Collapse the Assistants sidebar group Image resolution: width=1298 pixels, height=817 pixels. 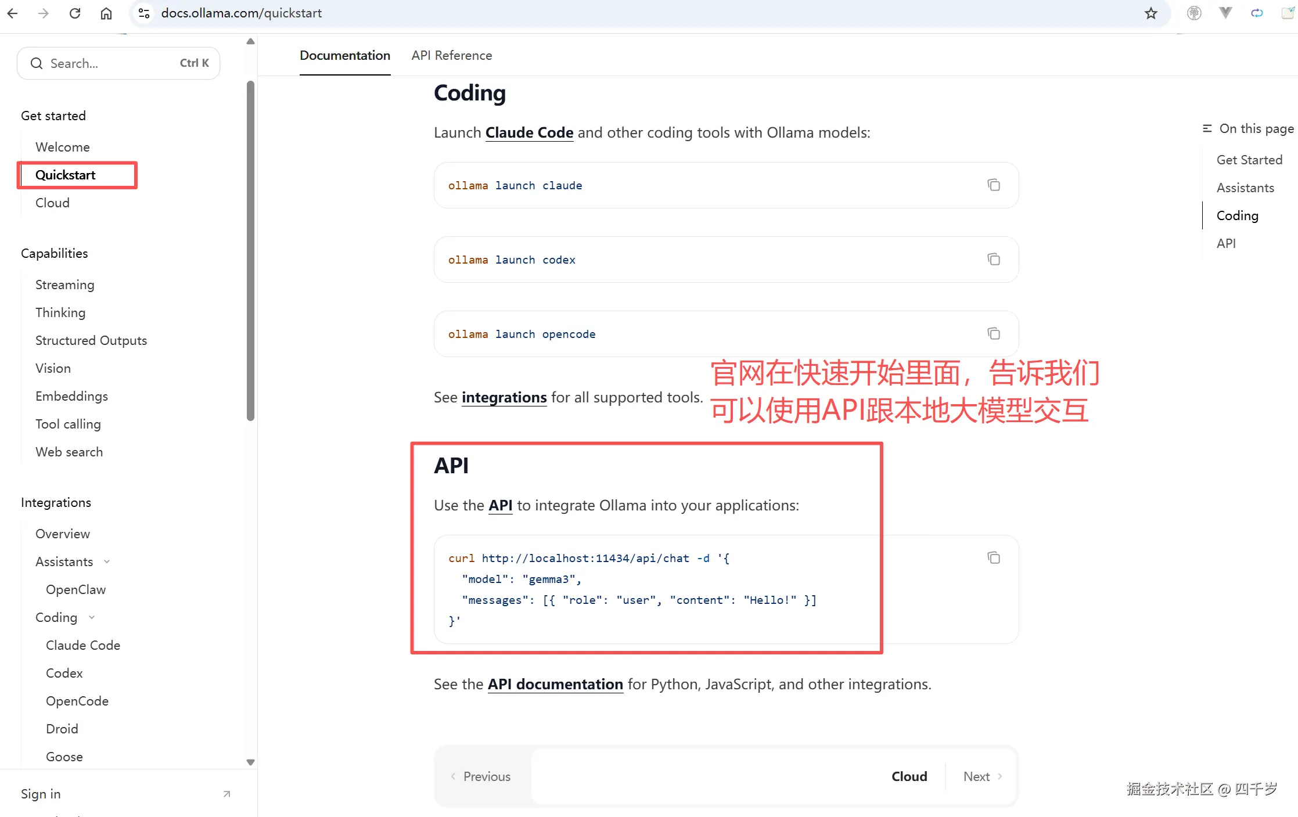(x=107, y=562)
